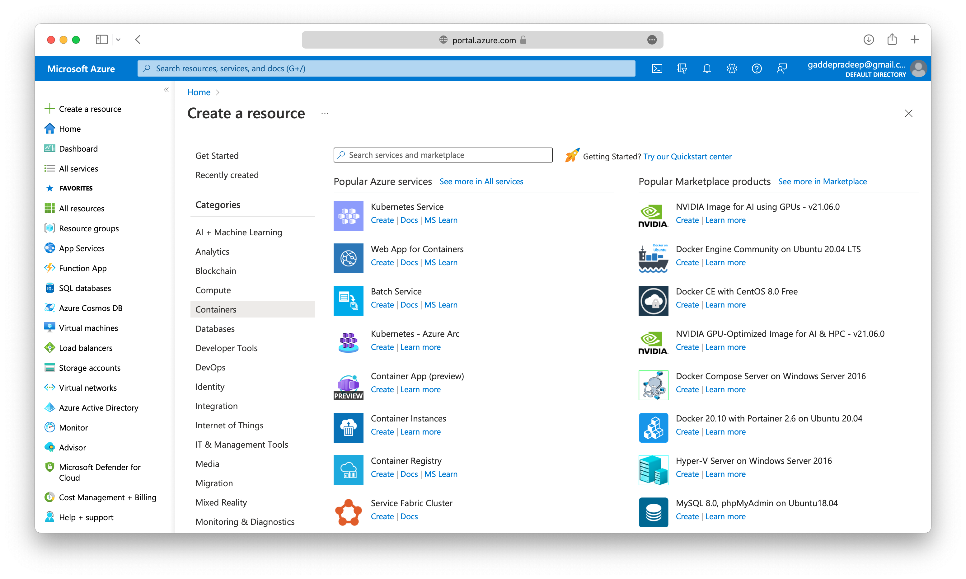Open Create a resource in sidebar
Image resolution: width=966 pixels, height=579 pixels.
coord(90,108)
